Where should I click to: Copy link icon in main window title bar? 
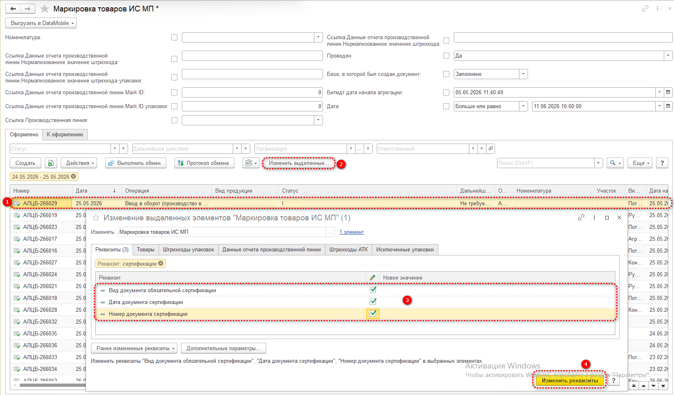click(645, 8)
